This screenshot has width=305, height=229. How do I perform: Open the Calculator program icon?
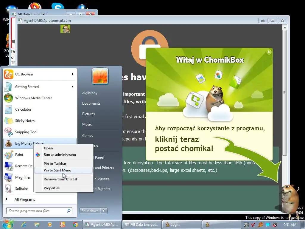click(8, 109)
